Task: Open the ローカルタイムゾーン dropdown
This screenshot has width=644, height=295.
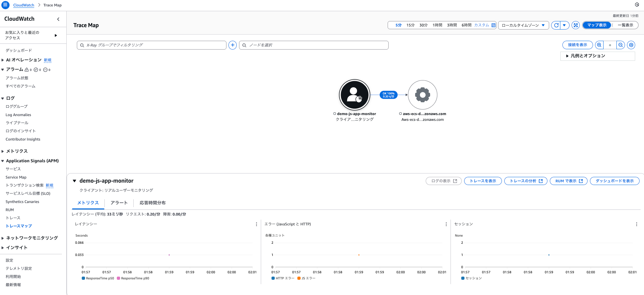Action: (x=523, y=25)
